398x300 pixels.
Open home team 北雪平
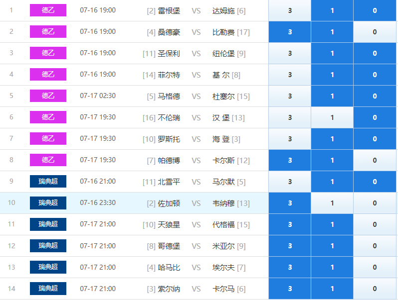169,182
